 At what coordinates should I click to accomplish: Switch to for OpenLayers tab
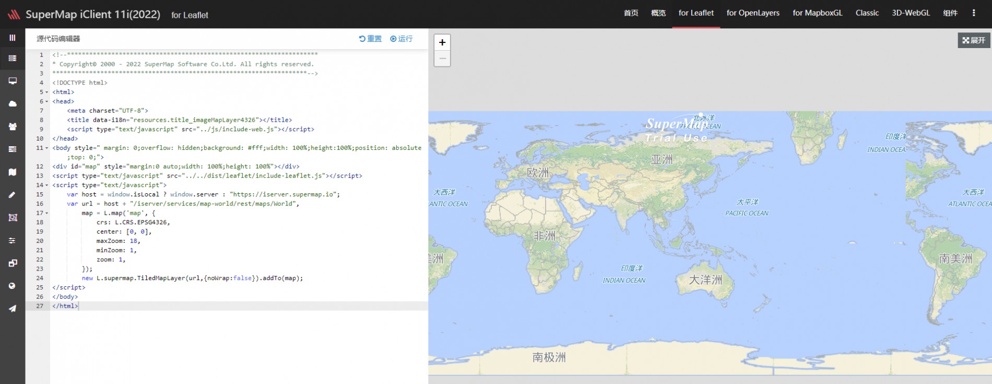[x=753, y=13]
